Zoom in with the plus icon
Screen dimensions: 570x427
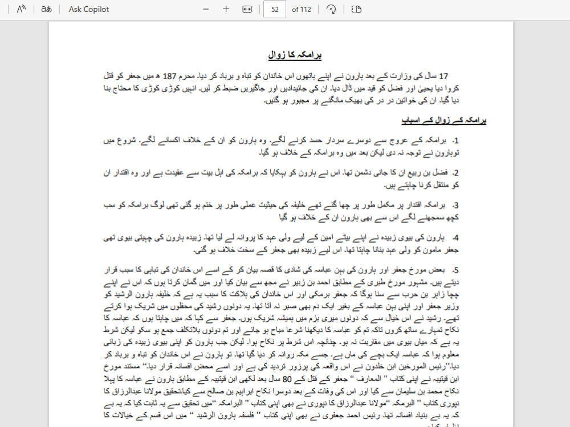point(226,9)
